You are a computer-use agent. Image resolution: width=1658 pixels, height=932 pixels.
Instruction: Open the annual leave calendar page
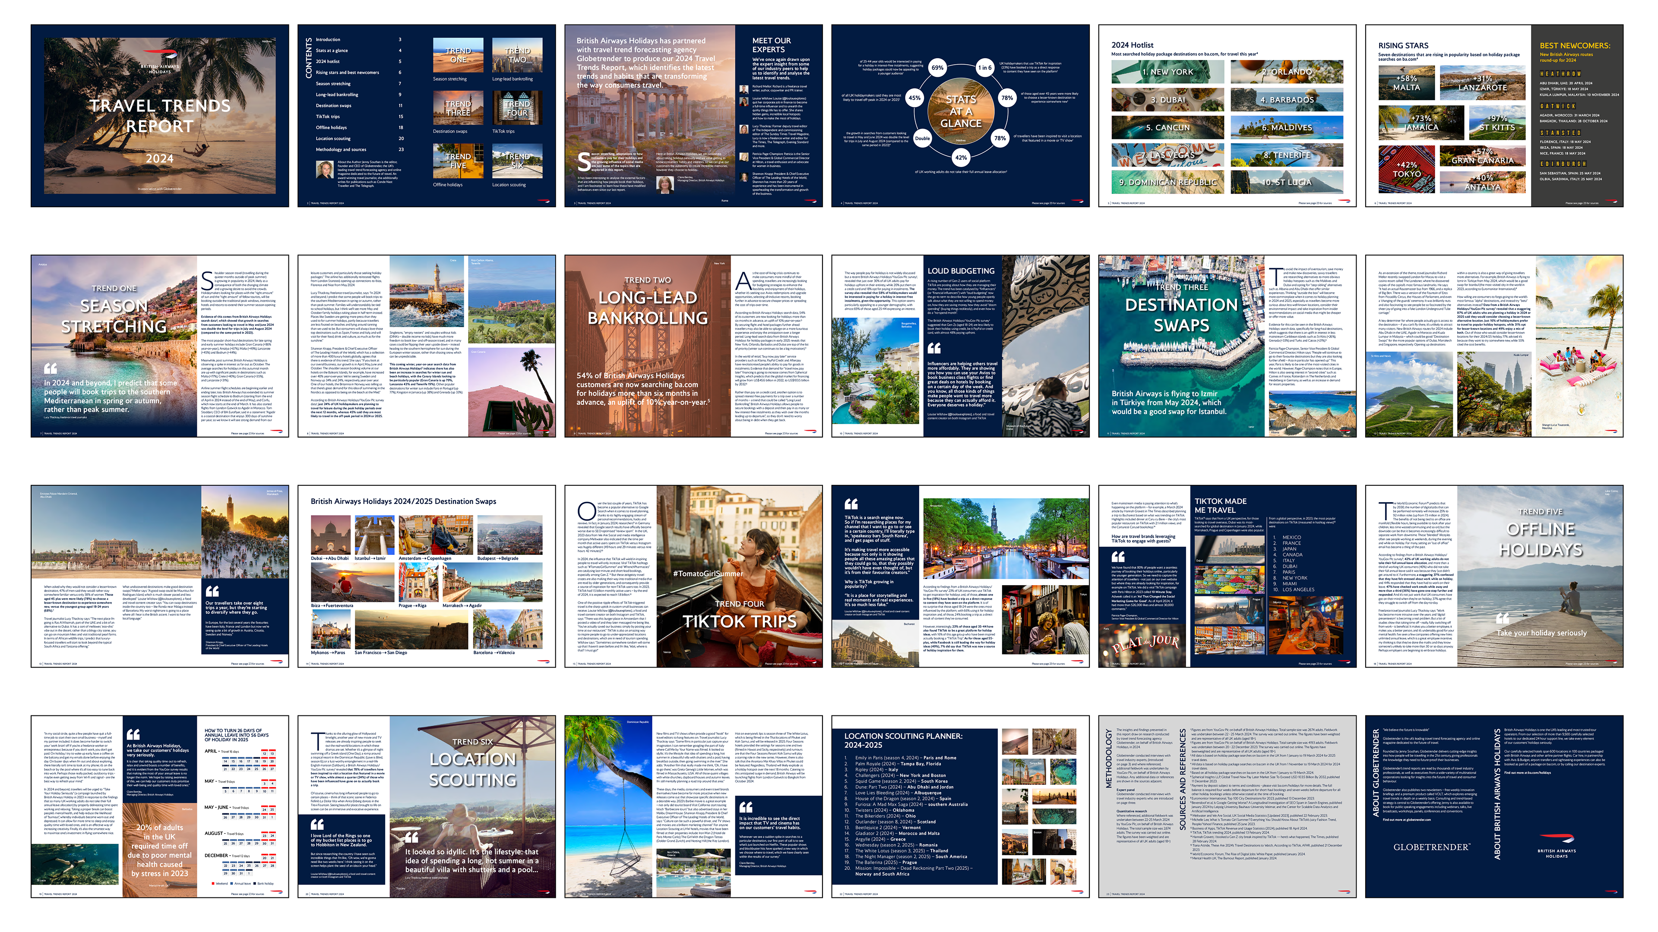tap(160, 806)
